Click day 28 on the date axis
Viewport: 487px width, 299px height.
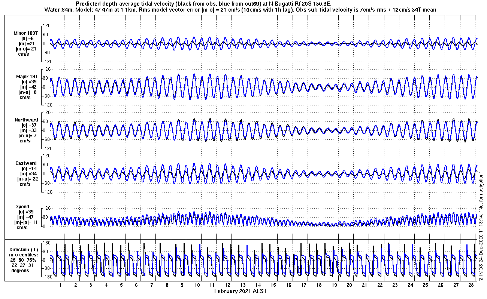[x=472, y=285]
